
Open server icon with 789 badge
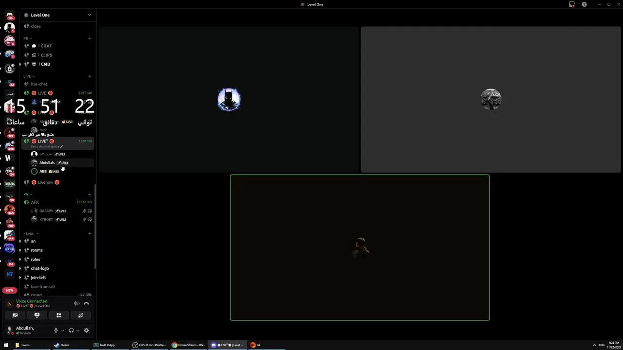[10, 223]
